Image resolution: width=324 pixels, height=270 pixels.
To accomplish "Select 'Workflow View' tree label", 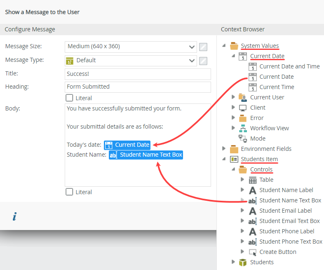I will [x=270, y=128].
